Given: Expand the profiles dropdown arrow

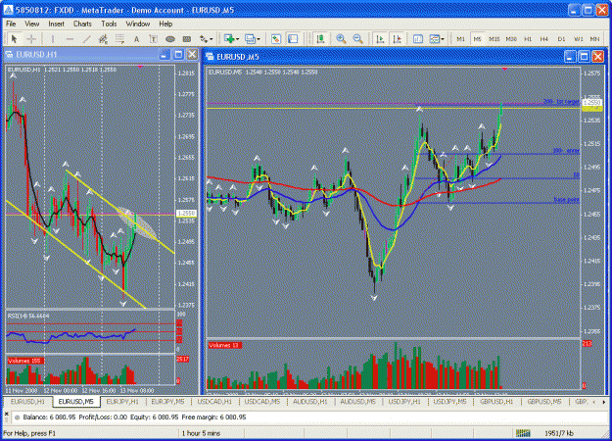Looking at the screenshot, I should tap(259, 39).
